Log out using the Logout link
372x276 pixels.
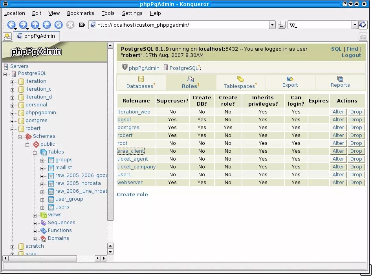351,55
